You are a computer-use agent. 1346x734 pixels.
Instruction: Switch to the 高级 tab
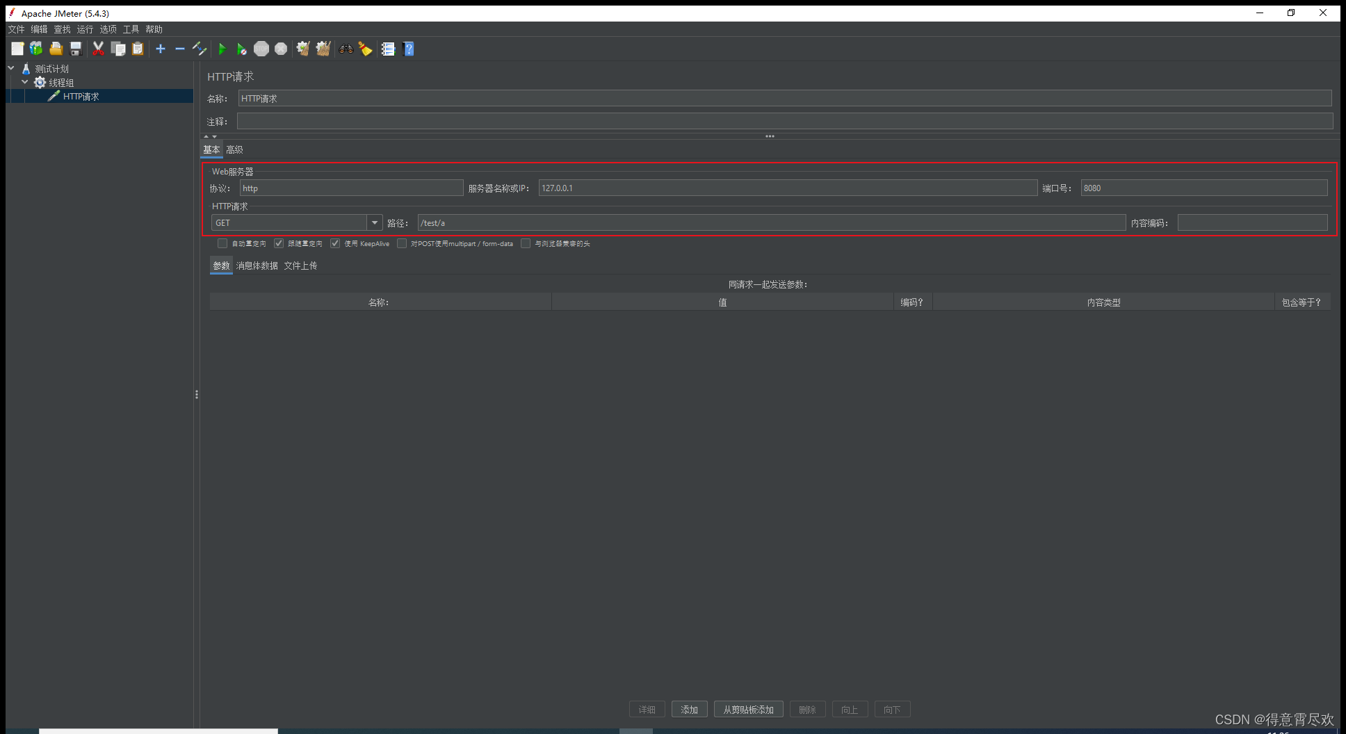234,149
